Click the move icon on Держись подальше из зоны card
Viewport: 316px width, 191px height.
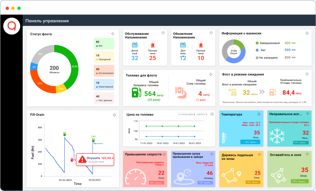(x=259, y=154)
